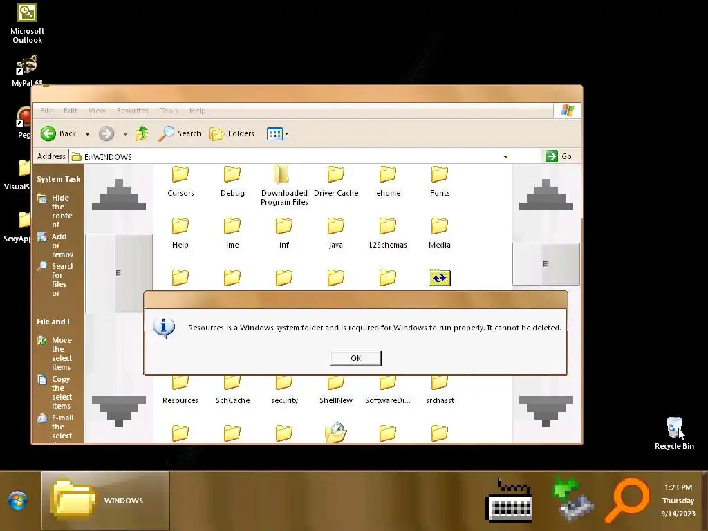Click Search for files or folders link
This screenshot has height=531, width=708.
point(55,279)
